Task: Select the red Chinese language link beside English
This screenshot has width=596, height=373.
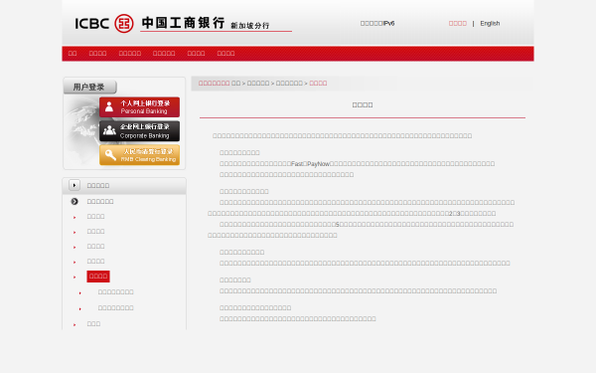Action: click(457, 23)
